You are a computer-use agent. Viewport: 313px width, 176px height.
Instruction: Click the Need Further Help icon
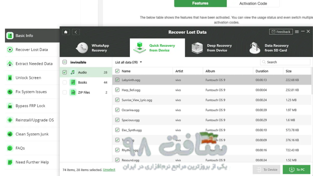[x=10, y=162]
